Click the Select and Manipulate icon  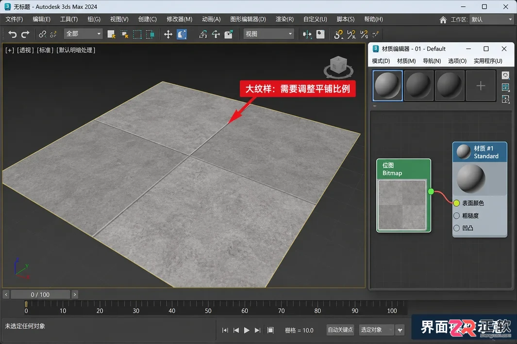point(229,34)
